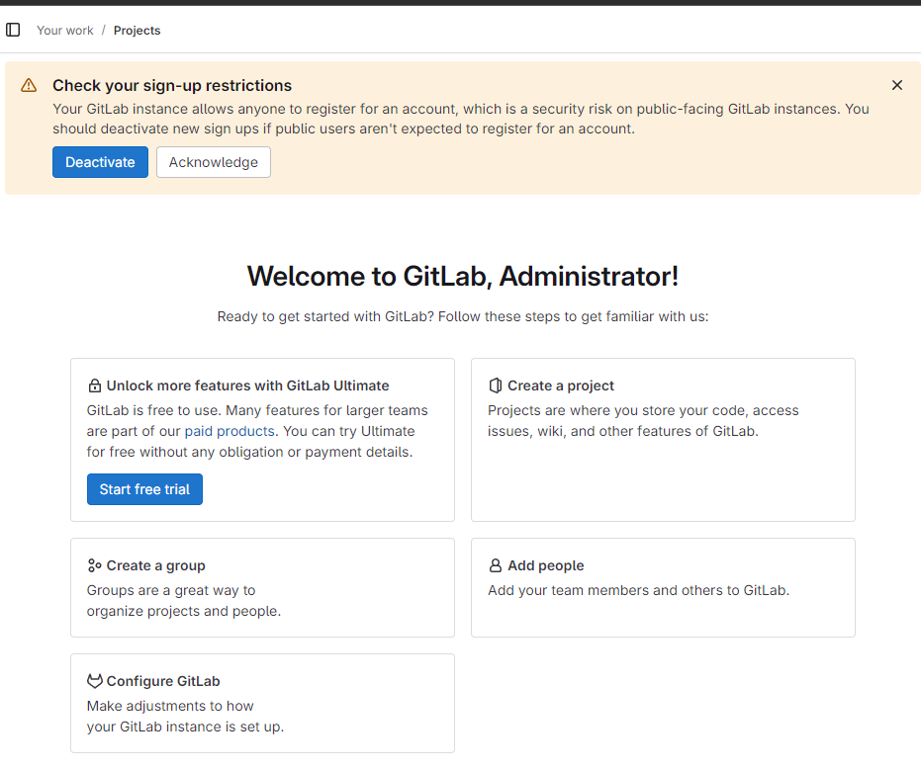
Task: Dismiss the sign-up restrictions banner
Action: coord(897,86)
